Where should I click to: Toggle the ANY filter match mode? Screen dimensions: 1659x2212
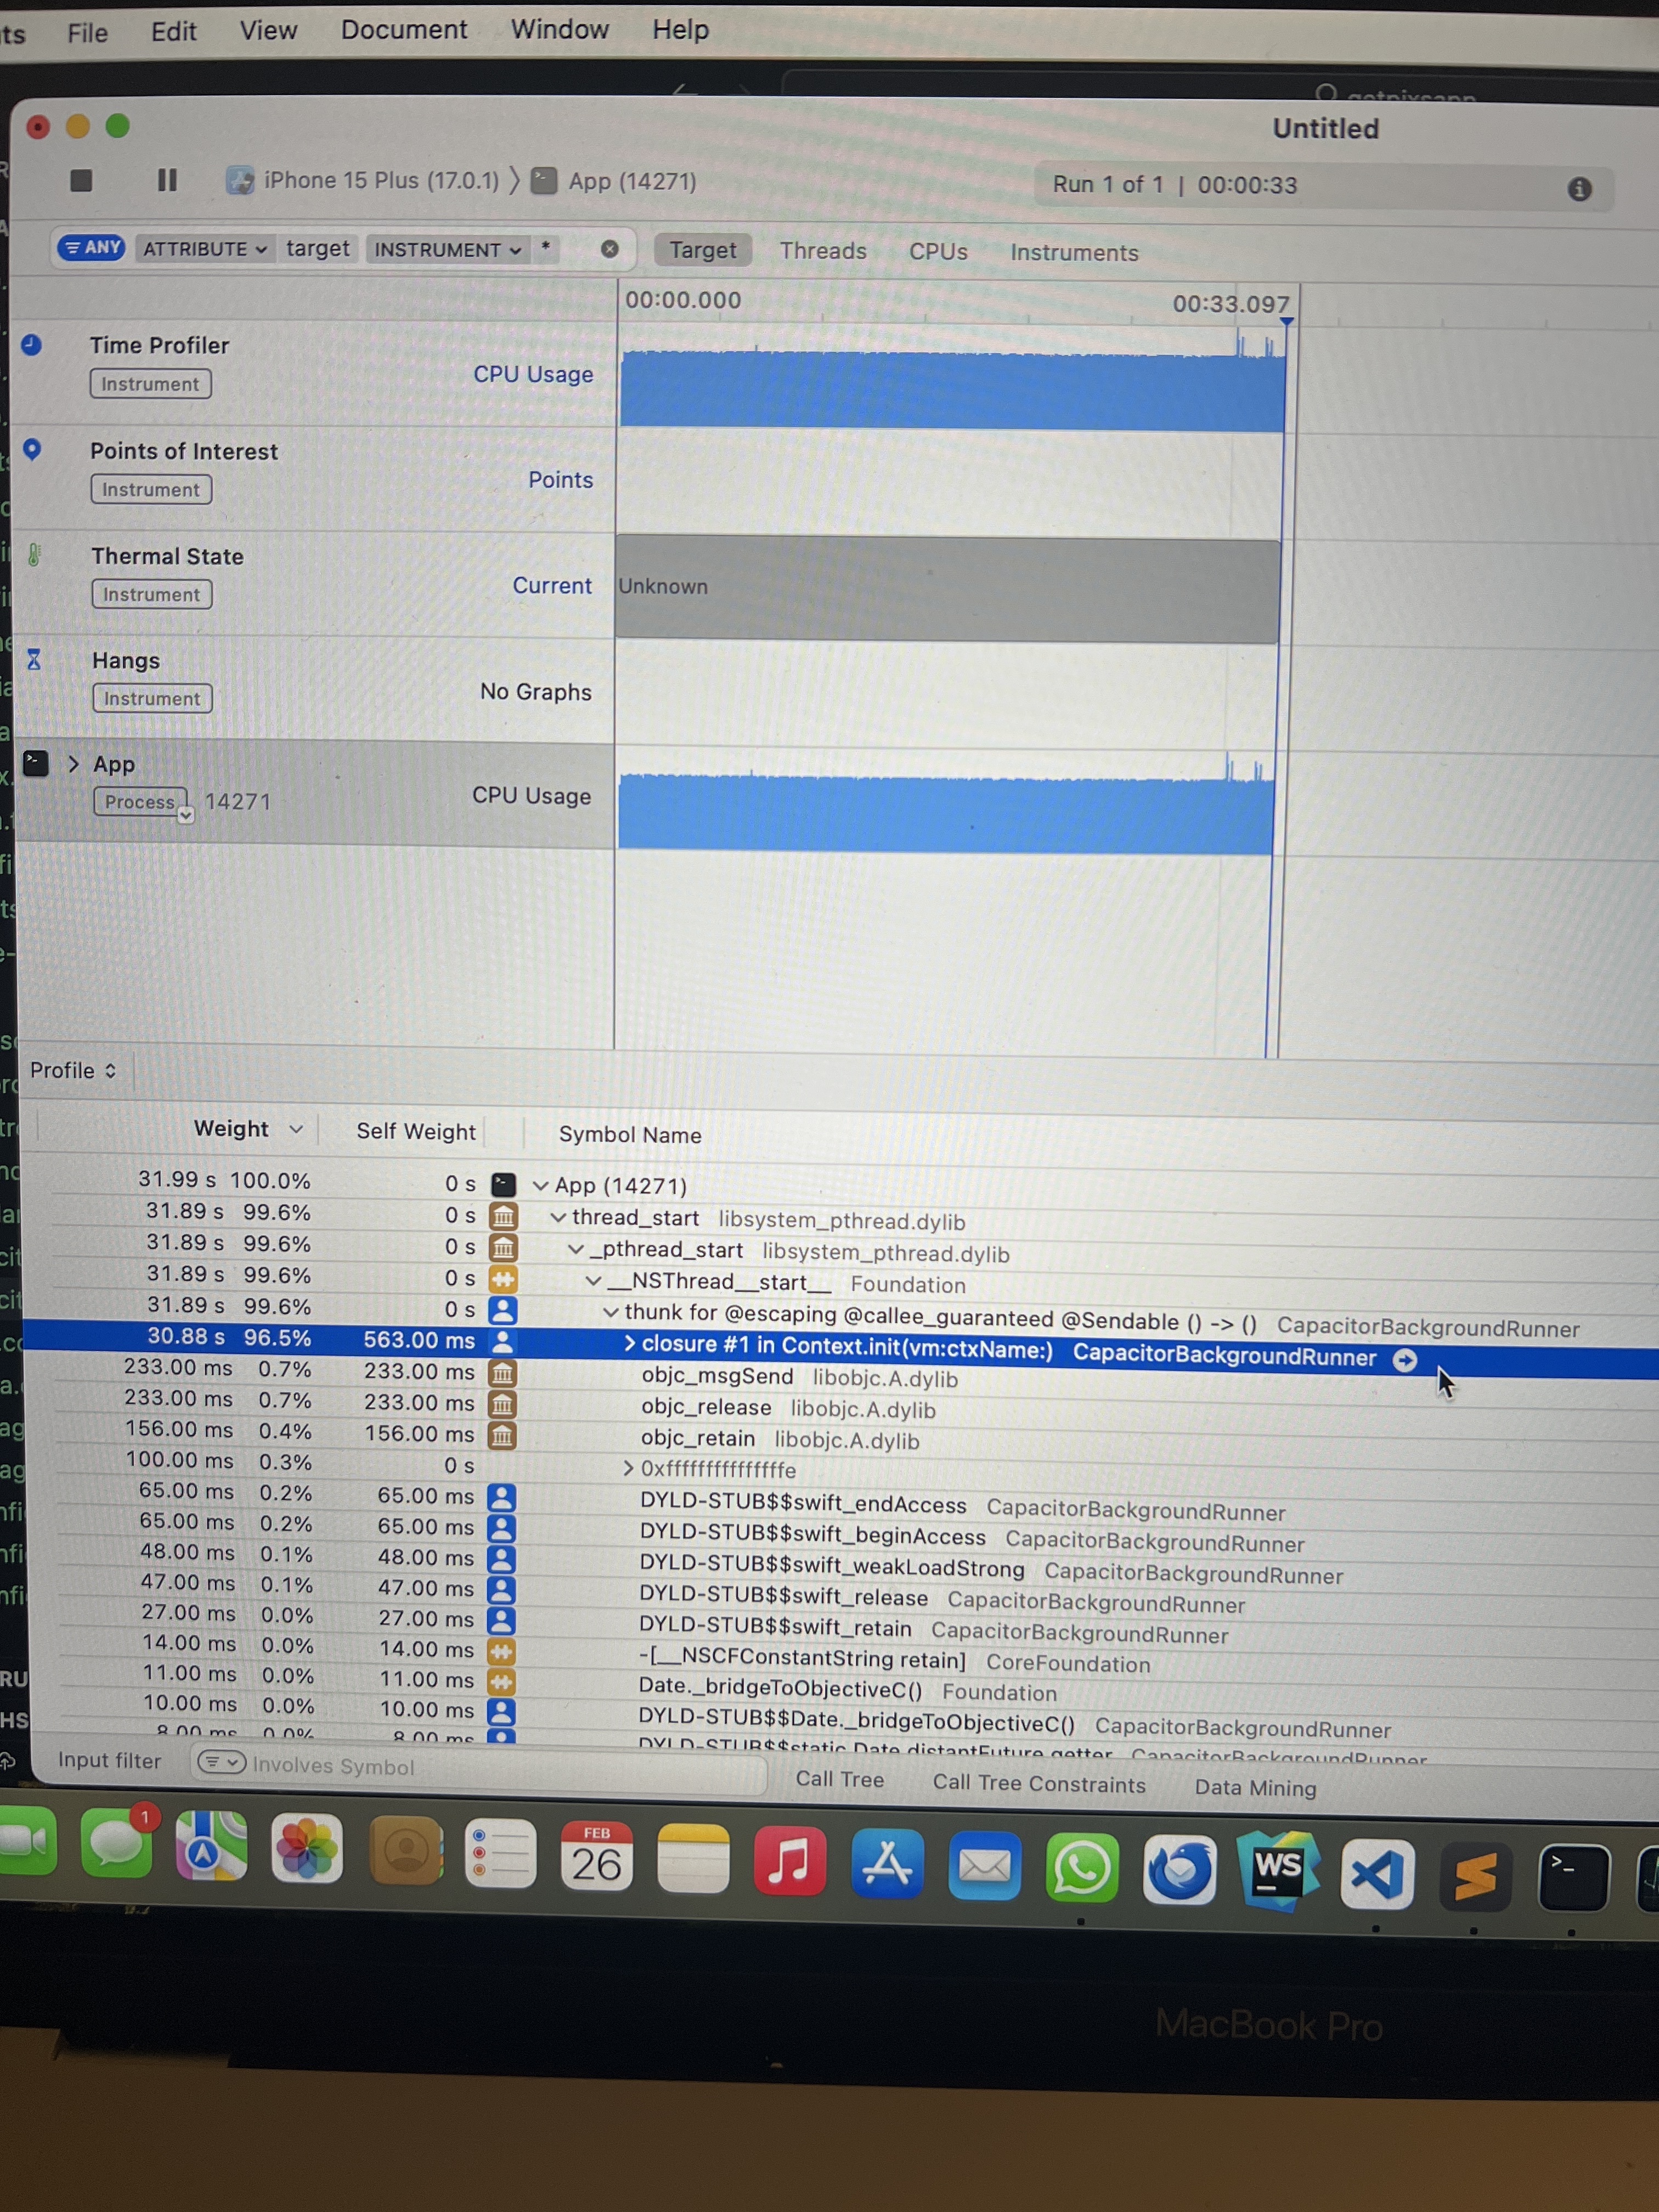pyautogui.click(x=92, y=247)
